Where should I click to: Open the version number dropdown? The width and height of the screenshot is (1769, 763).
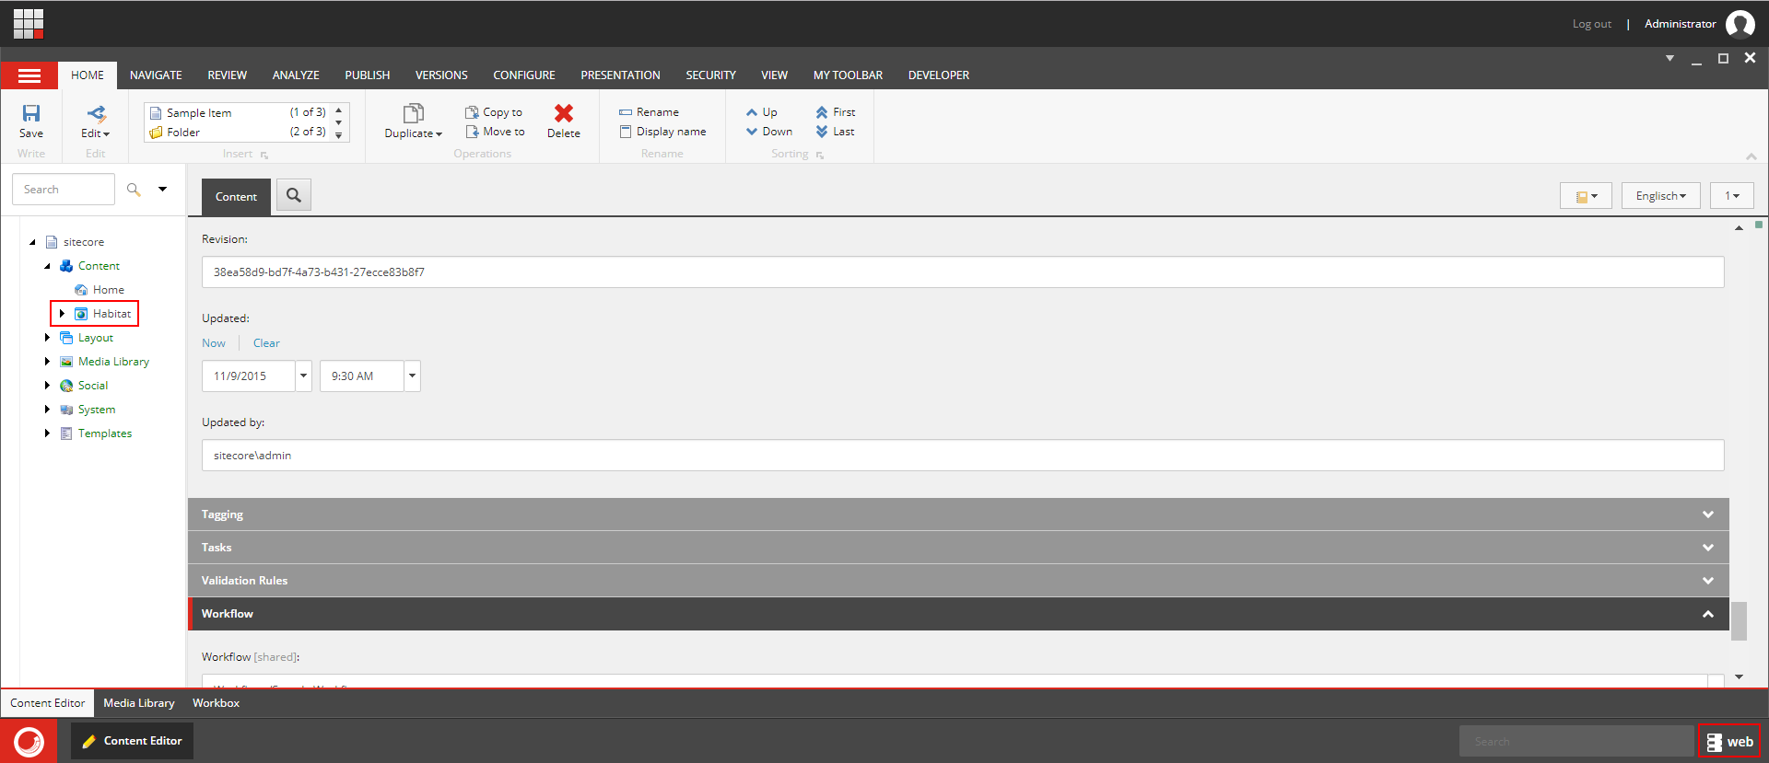[x=1732, y=196]
